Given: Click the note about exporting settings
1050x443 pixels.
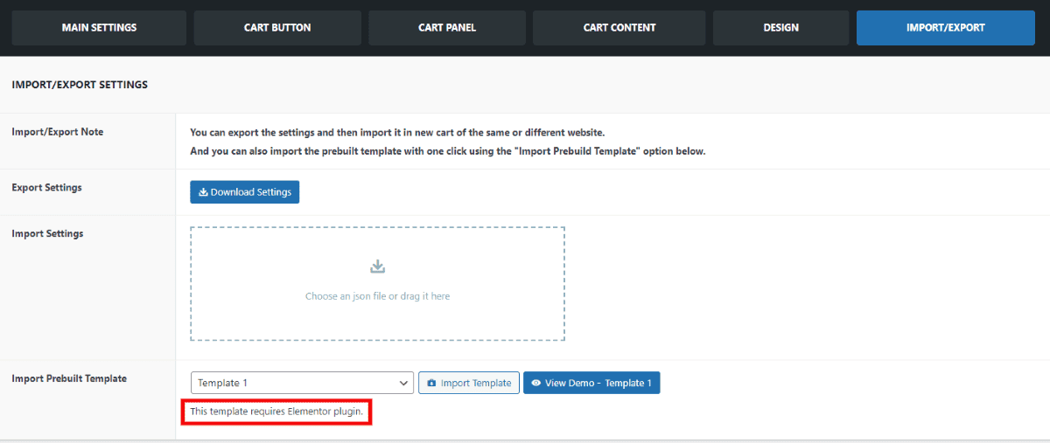Looking at the screenshot, I should pos(397,133).
